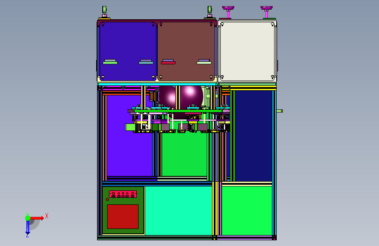Select the green interior panel in the middle
This screenshot has height=246, width=379.
click(x=184, y=154)
